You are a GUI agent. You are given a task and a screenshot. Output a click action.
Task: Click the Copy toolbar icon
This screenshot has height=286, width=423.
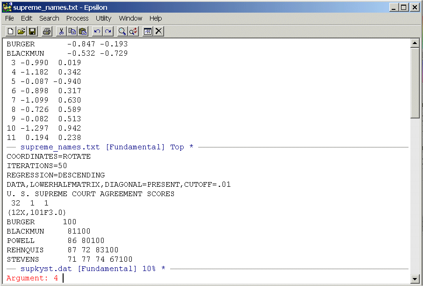[x=72, y=31]
